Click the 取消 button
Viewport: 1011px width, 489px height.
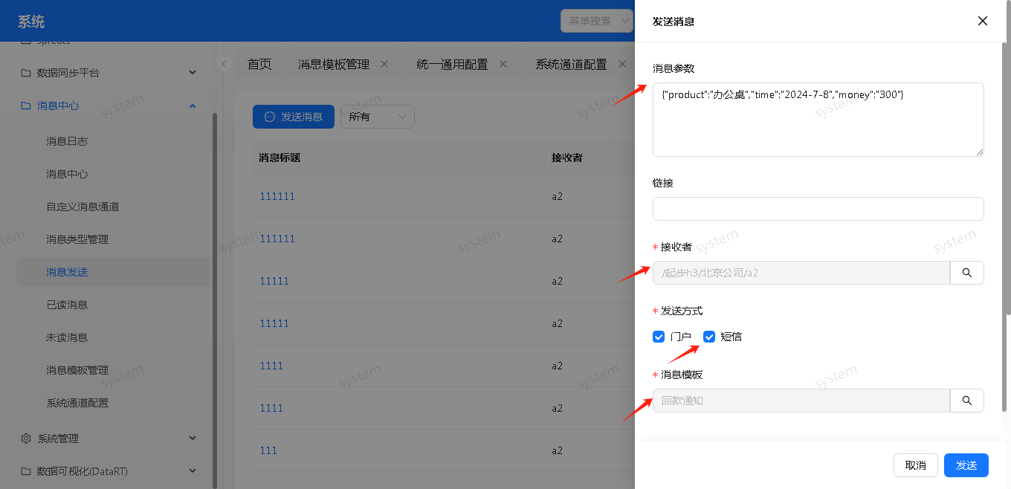tap(915, 465)
